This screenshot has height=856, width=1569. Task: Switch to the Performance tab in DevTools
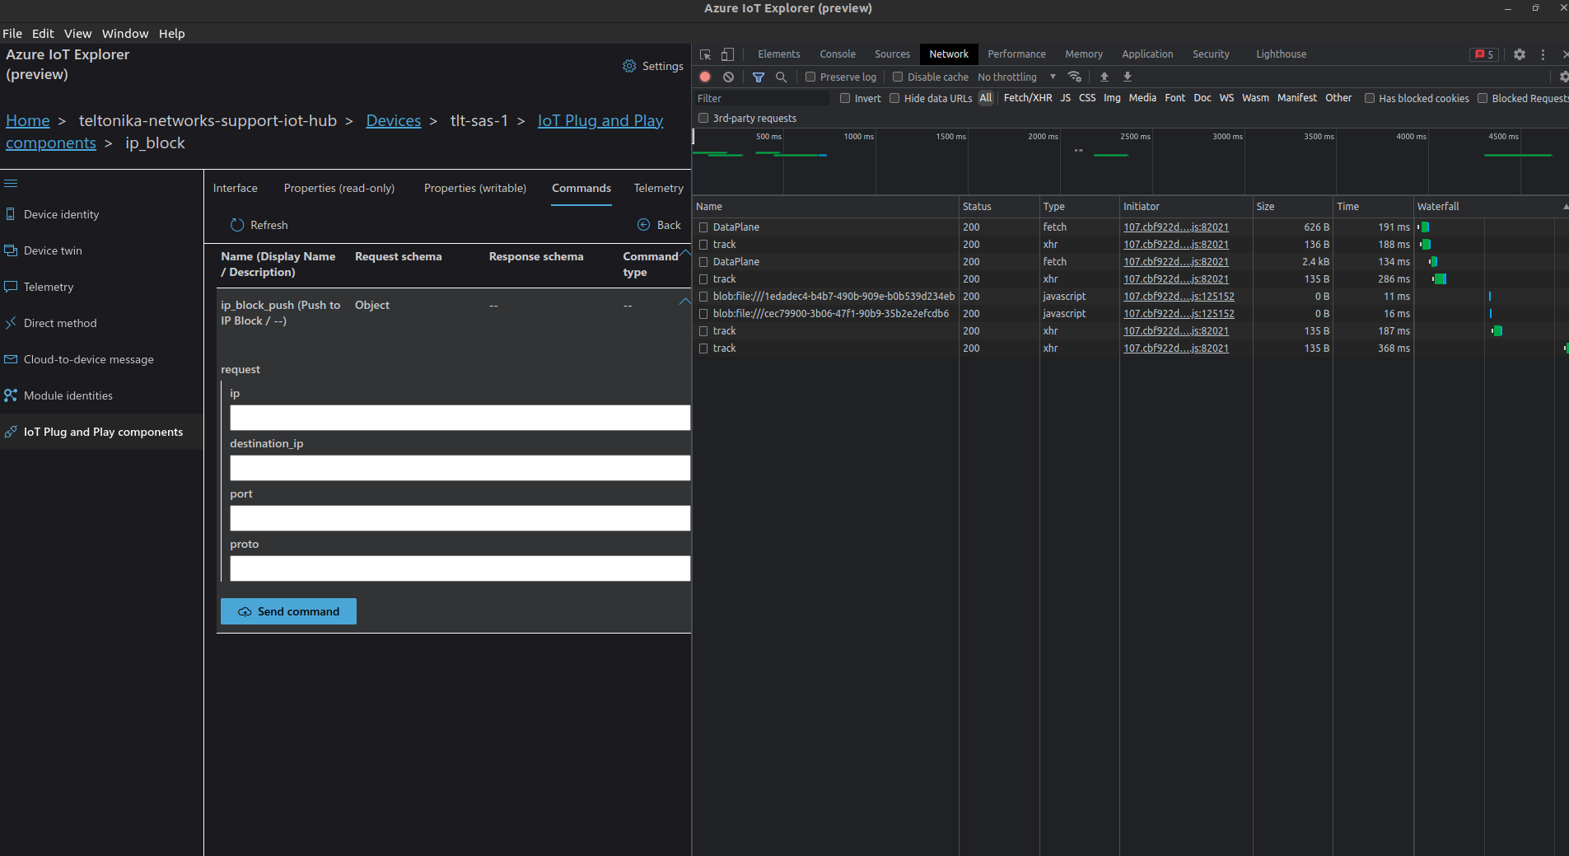point(1016,54)
